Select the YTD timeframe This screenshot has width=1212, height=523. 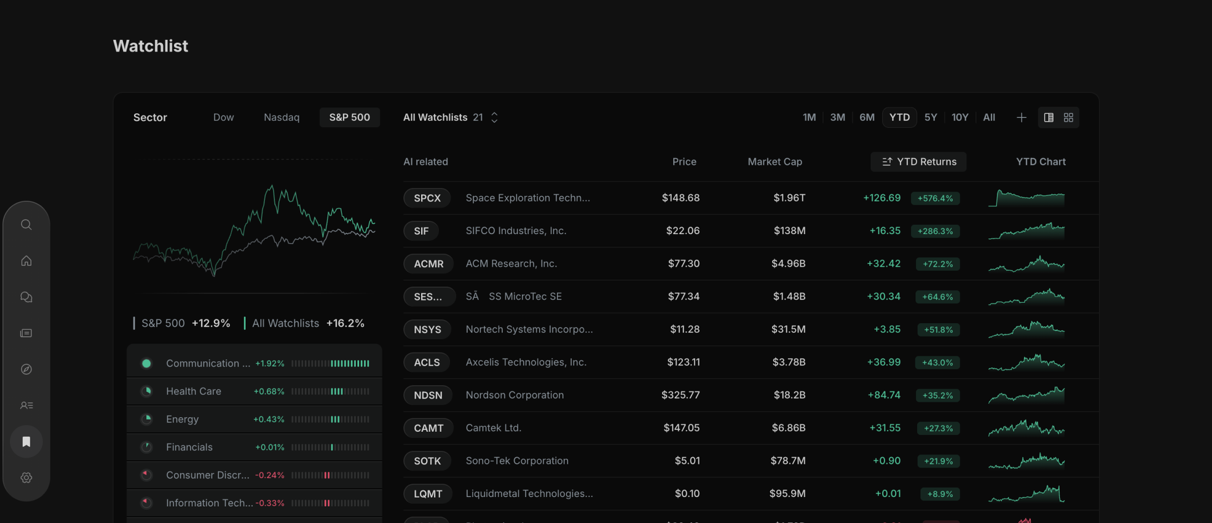click(899, 117)
